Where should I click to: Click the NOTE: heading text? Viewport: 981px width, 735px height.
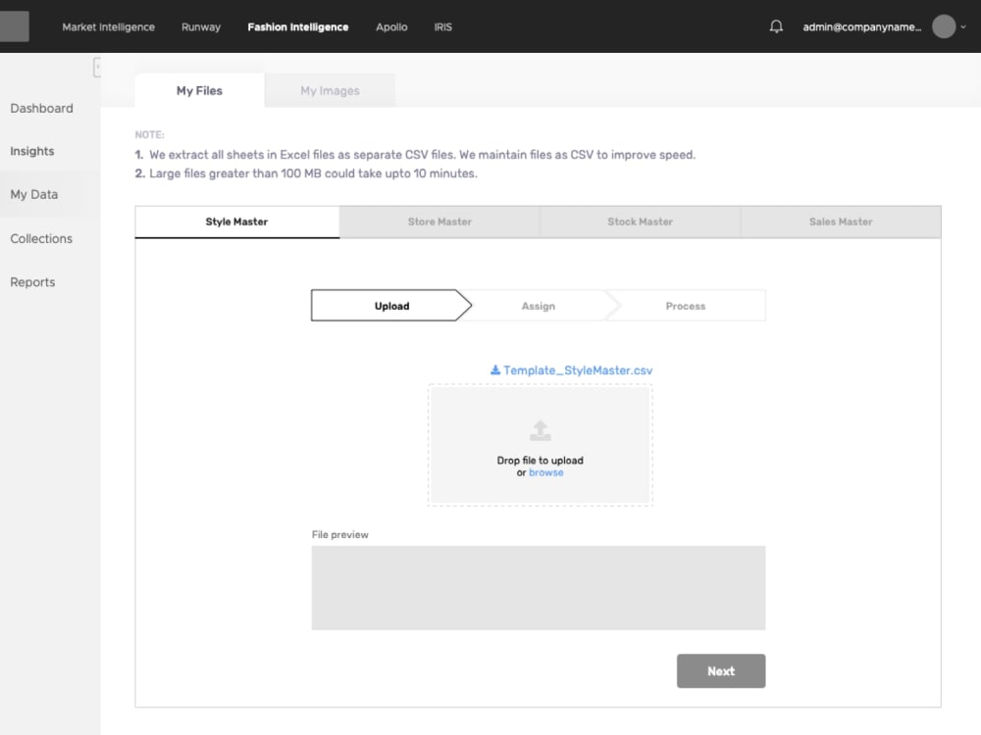[x=149, y=134]
